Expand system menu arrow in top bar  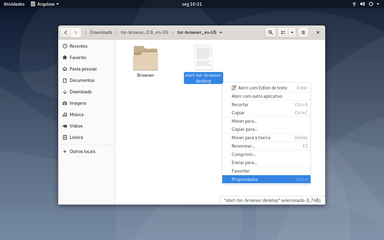pyautogui.click(x=378, y=4)
